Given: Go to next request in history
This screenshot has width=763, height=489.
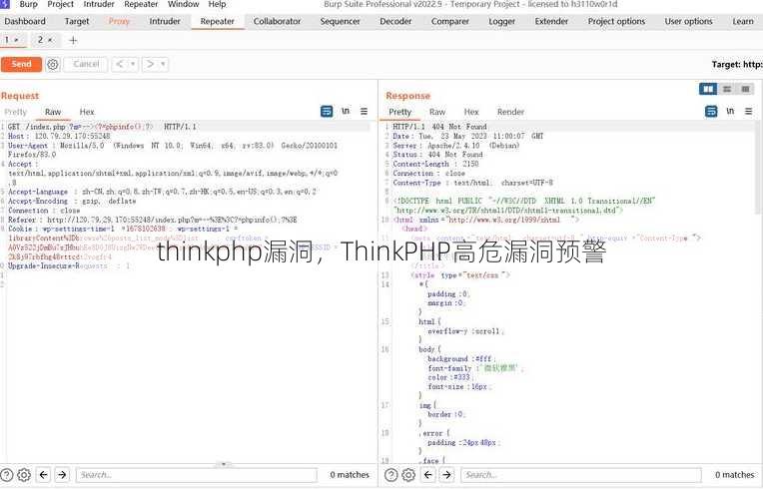Looking at the screenshot, I should pos(150,64).
